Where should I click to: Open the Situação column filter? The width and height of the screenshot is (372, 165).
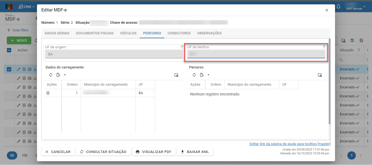point(359,50)
